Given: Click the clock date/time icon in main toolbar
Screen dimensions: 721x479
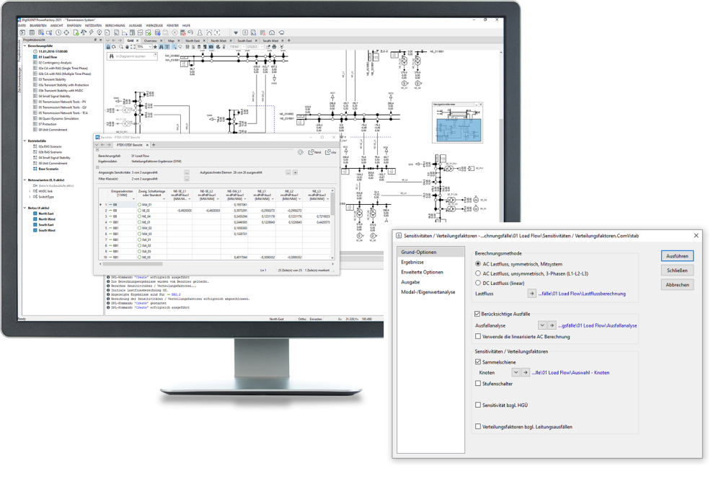Looking at the screenshot, I should click(58, 32).
